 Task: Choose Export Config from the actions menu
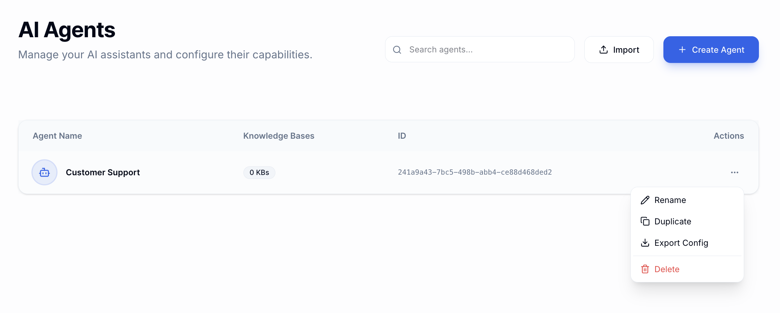click(x=681, y=242)
